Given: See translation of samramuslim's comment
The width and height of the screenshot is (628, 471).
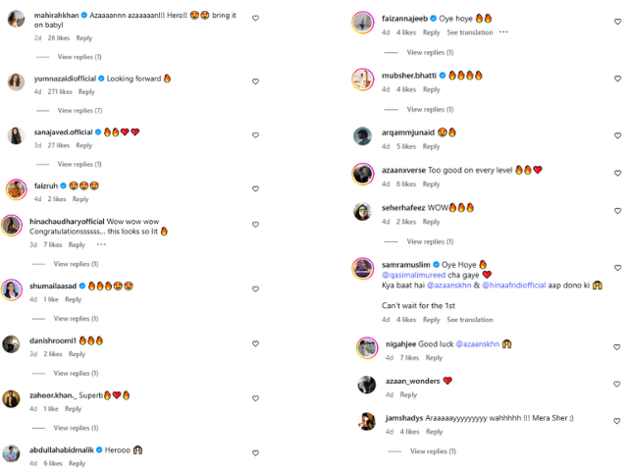Looking at the screenshot, I should click(x=470, y=320).
